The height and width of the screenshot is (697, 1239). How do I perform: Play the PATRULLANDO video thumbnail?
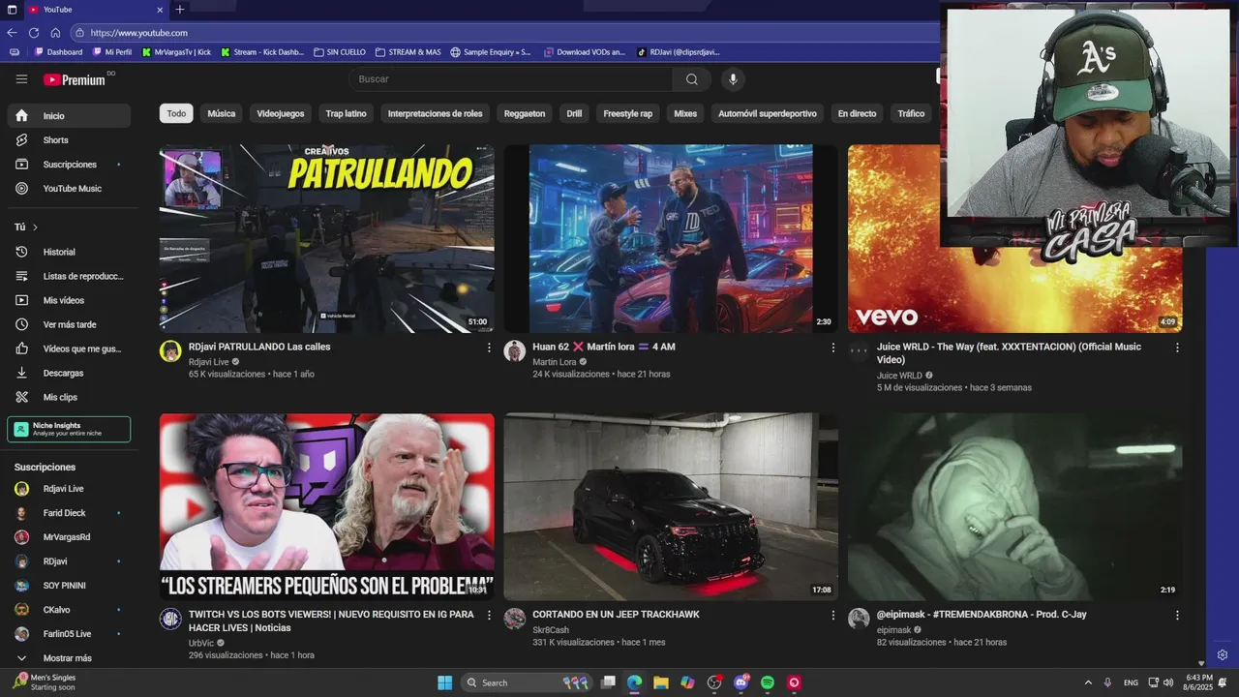pyautogui.click(x=327, y=239)
